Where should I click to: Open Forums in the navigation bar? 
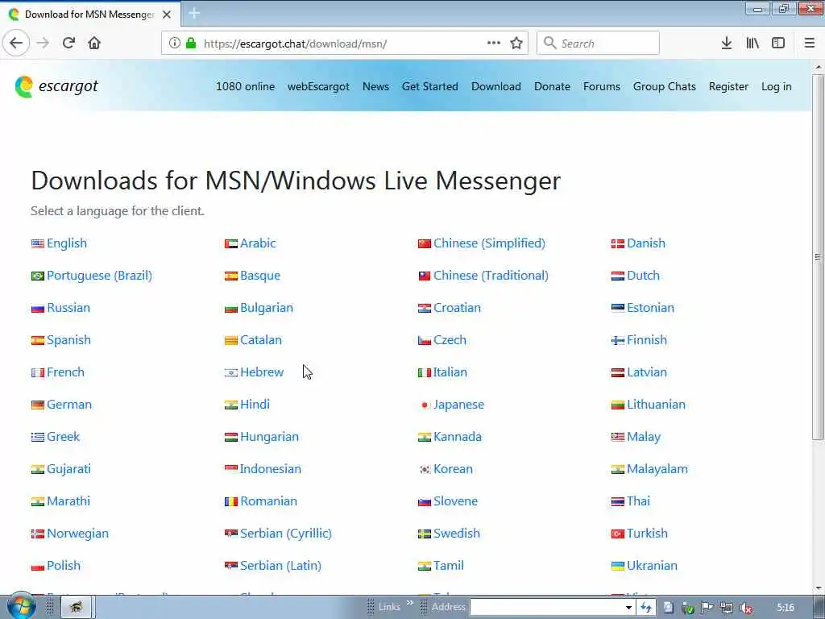(601, 86)
